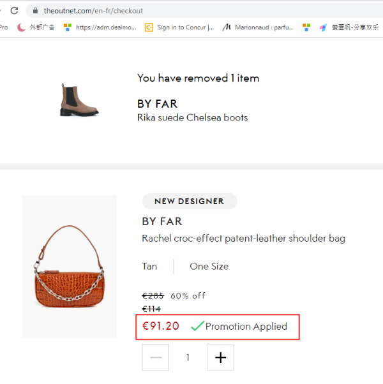Screen dimensions: 383x384
Task: Open the Sign in to Concur bookmark
Action: click(179, 27)
